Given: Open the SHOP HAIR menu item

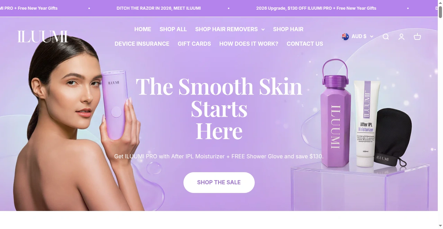Looking at the screenshot, I should [x=288, y=29].
